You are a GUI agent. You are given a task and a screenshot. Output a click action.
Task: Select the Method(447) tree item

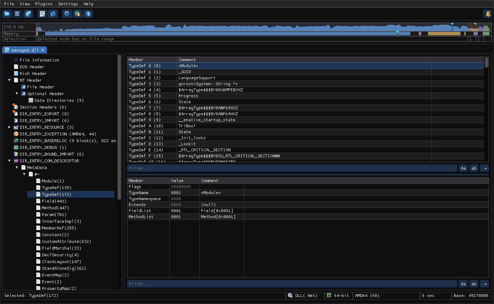coord(55,208)
